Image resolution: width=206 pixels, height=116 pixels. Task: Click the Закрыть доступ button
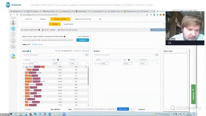click(x=123, y=109)
